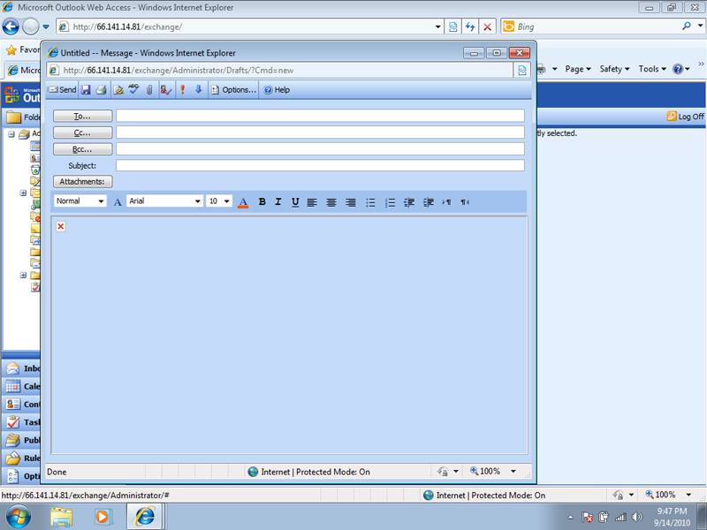The height and width of the screenshot is (530, 707).
Task: Toggle italic formatting
Action: click(x=277, y=201)
